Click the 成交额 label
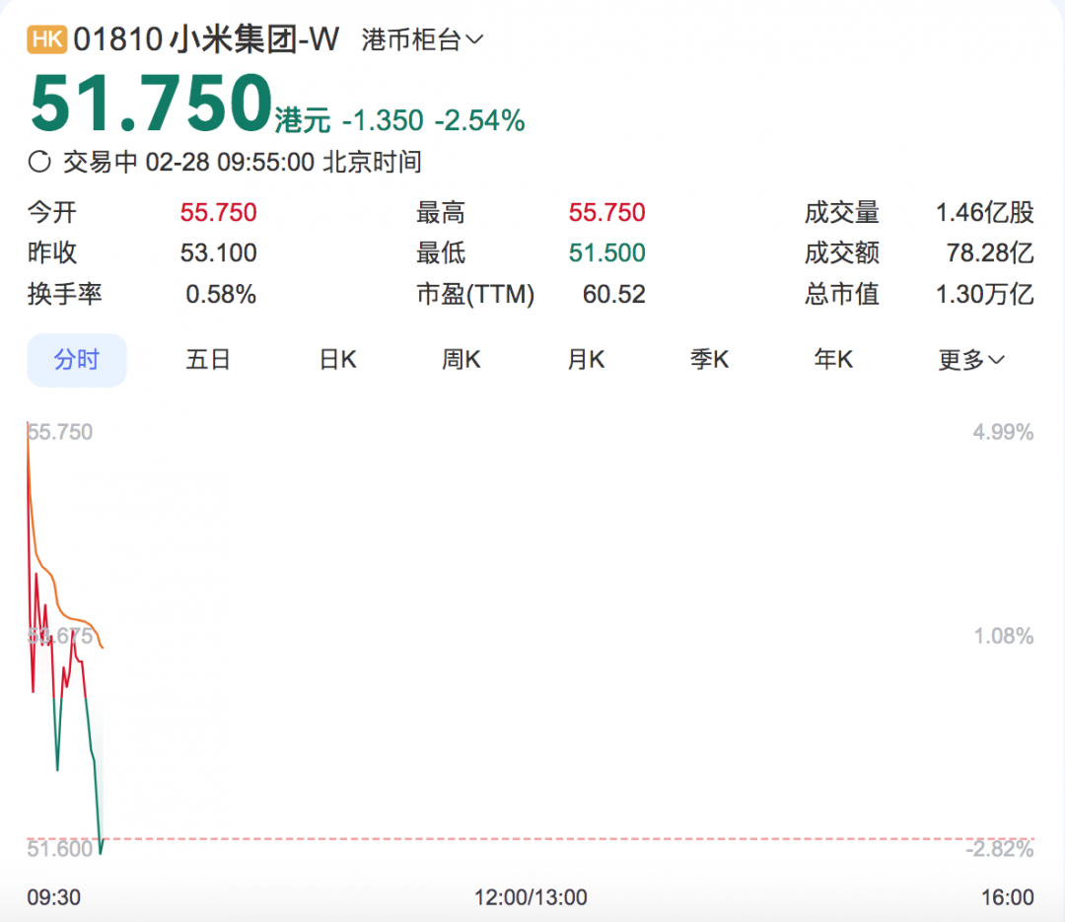1065x922 pixels. (x=842, y=252)
